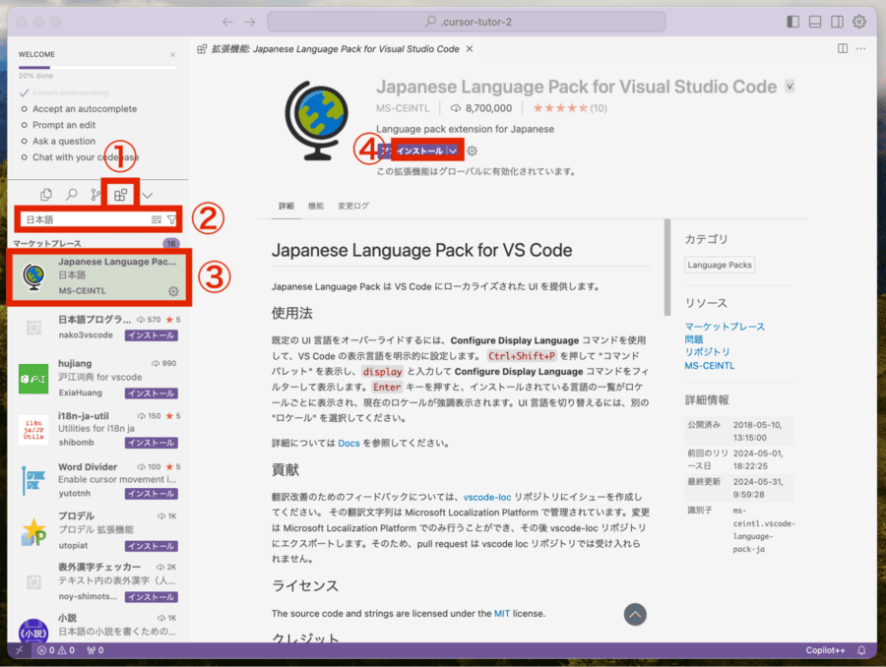Install the utopiat プロデル extension
The width and height of the screenshot is (886, 667).
coord(152,546)
